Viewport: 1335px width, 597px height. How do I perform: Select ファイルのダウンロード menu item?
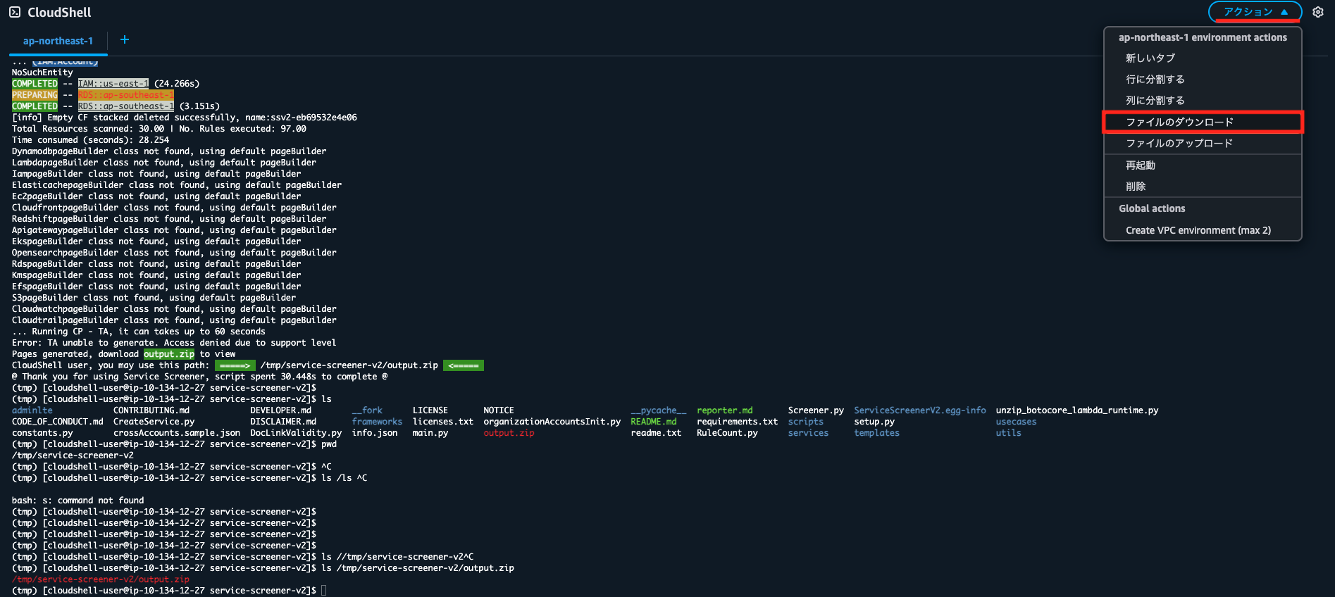pyautogui.click(x=1203, y=122)
